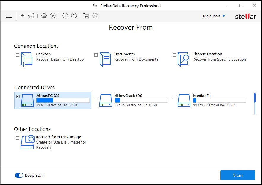Click the 'Media (F:)' drive name

[x=202, y=96]
